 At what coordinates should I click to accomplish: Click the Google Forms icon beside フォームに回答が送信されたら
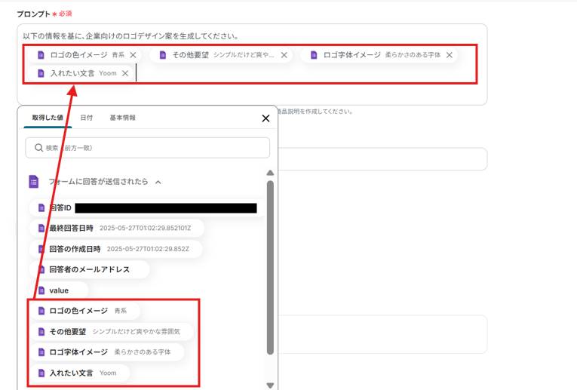point(33,181)
